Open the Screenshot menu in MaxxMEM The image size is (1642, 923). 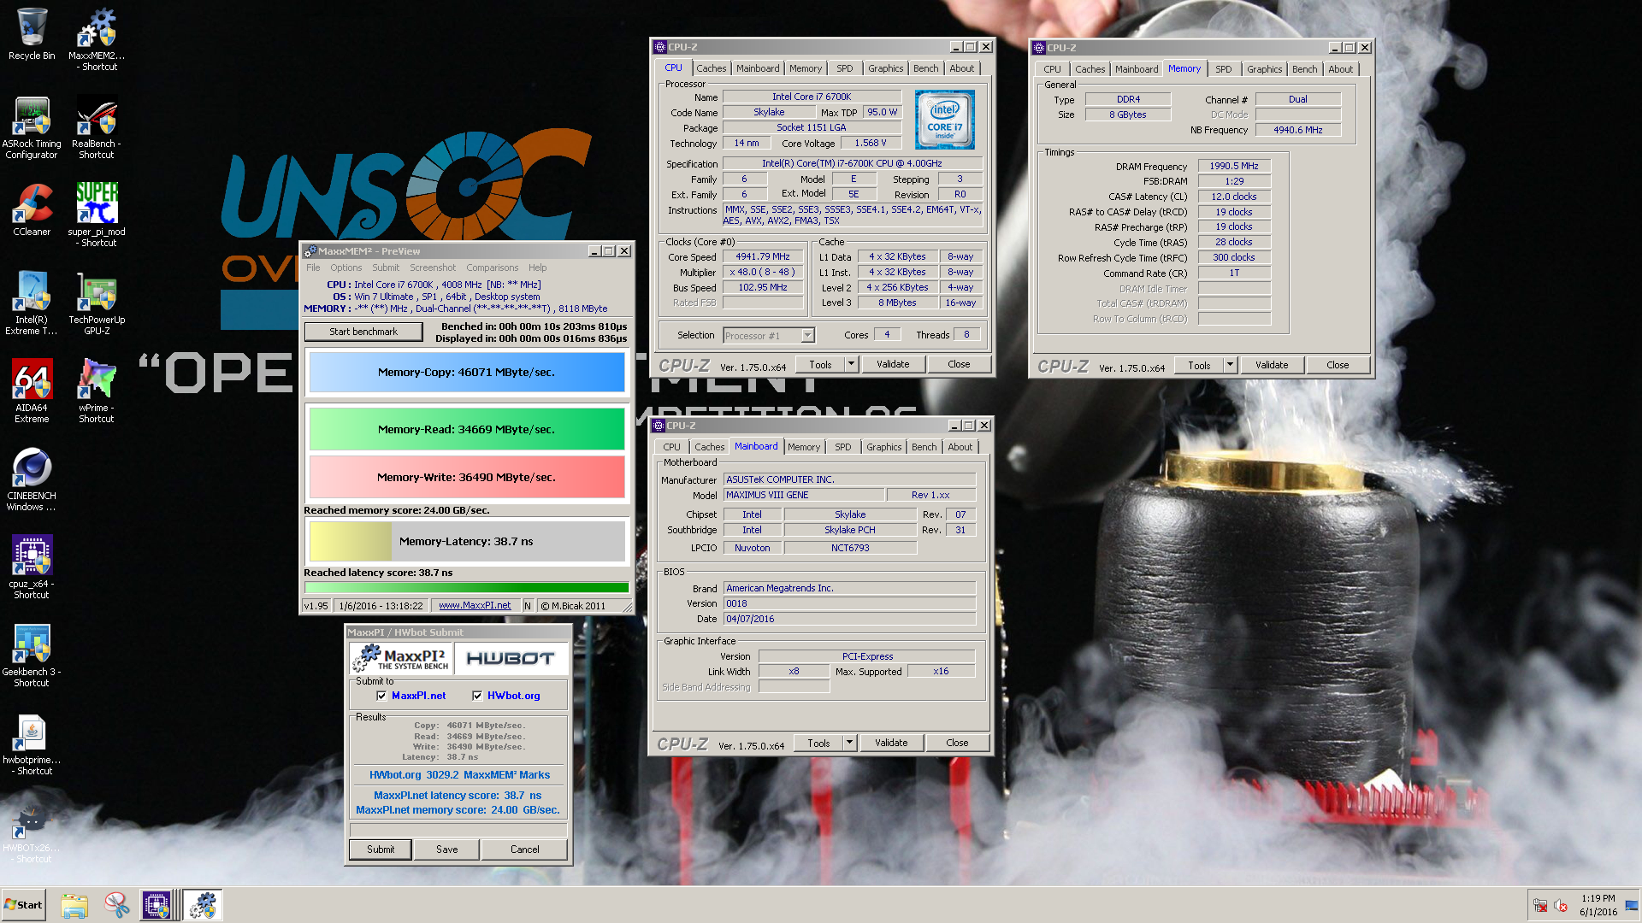point(433,267)
